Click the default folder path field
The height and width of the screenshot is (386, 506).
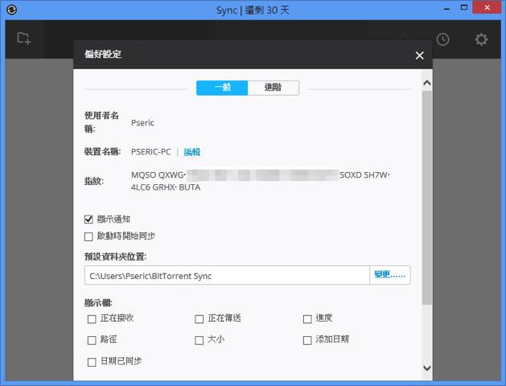click(227, 275)
